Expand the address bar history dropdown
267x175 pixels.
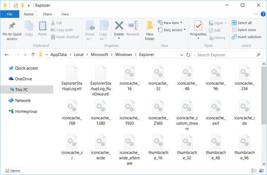tap(182, 55)
